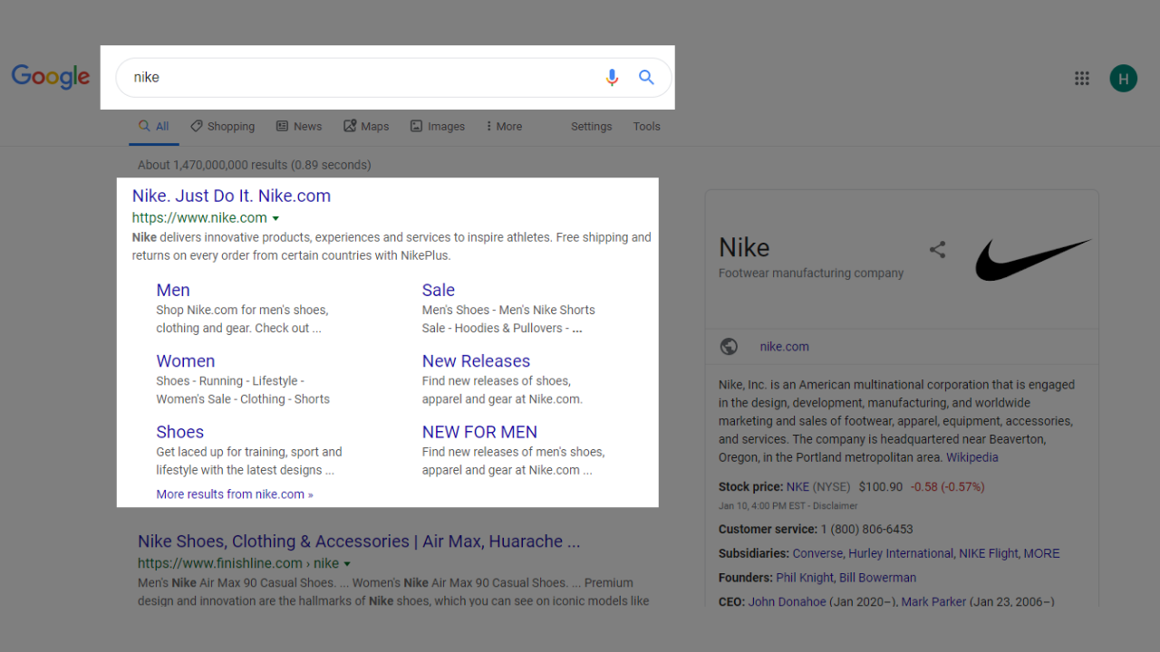Click the Customer service label
Image resolution: width=1160 pixels, height=652 pixels.
pos(768,529)
